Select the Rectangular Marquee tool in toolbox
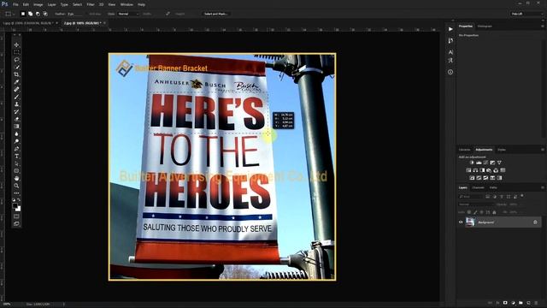This screenshot has height=308, width=547. click(16, 52)
